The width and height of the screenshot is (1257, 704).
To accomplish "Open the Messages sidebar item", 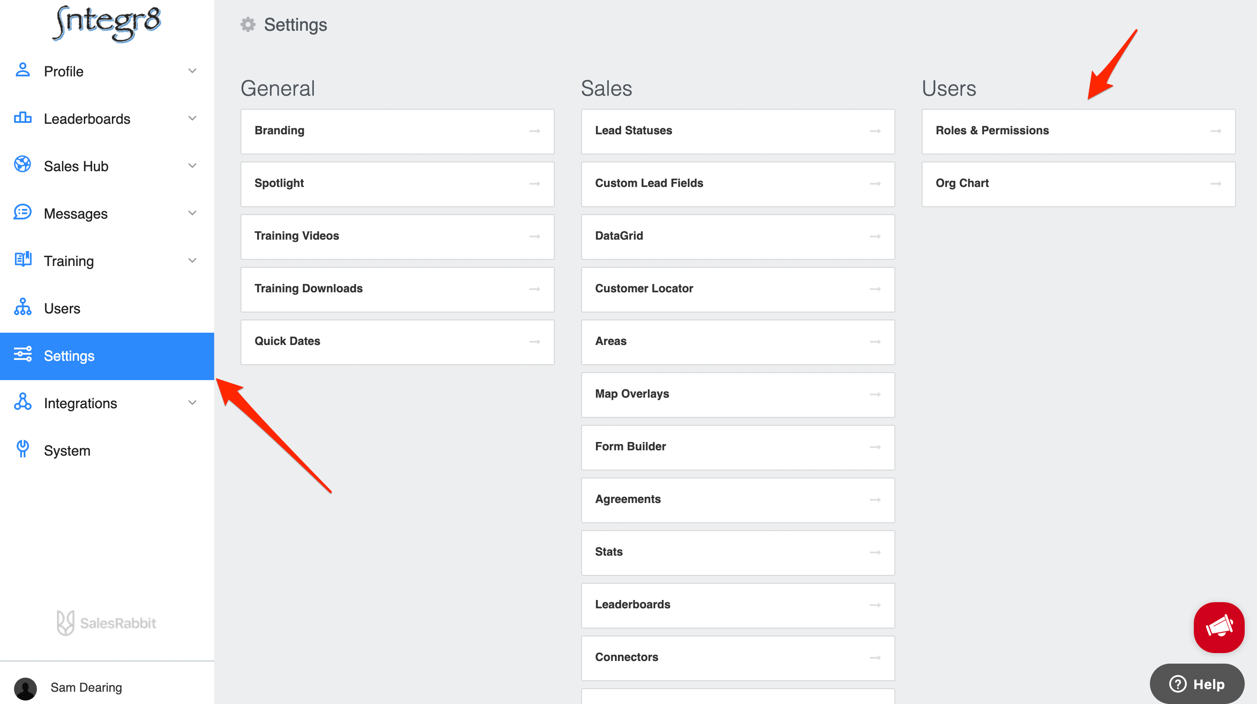I will click(107, 213).
